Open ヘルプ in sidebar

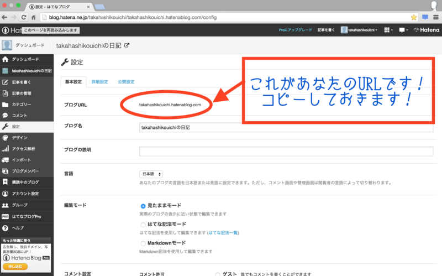coord(27,228)
